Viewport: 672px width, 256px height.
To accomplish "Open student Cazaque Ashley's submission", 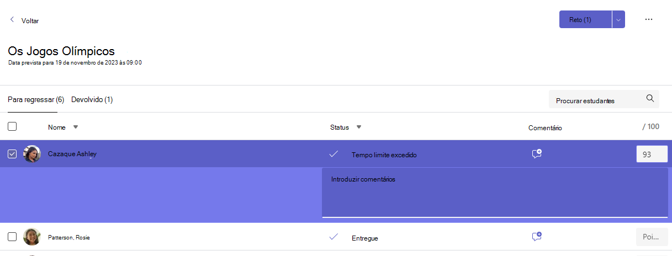I will [72, 154].
